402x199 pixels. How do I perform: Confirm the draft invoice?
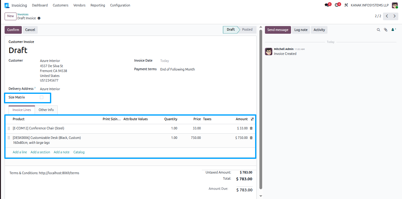tap(13, 30)
